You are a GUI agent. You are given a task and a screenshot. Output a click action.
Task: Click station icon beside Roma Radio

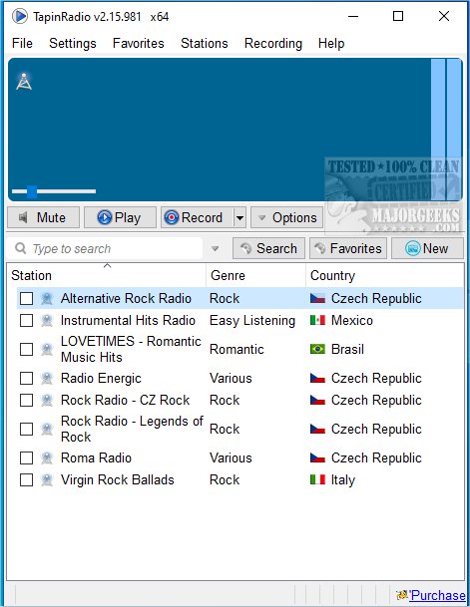pyautogui.click(x=47, y=457)
